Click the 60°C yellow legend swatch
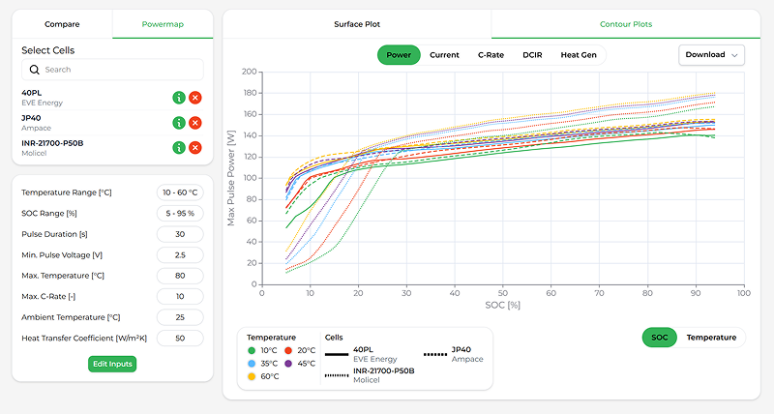 point(252,376)
